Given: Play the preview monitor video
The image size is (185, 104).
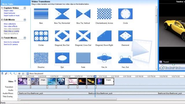Looking at the screenshot, I should pyautogui.click(x=162, y=68).
